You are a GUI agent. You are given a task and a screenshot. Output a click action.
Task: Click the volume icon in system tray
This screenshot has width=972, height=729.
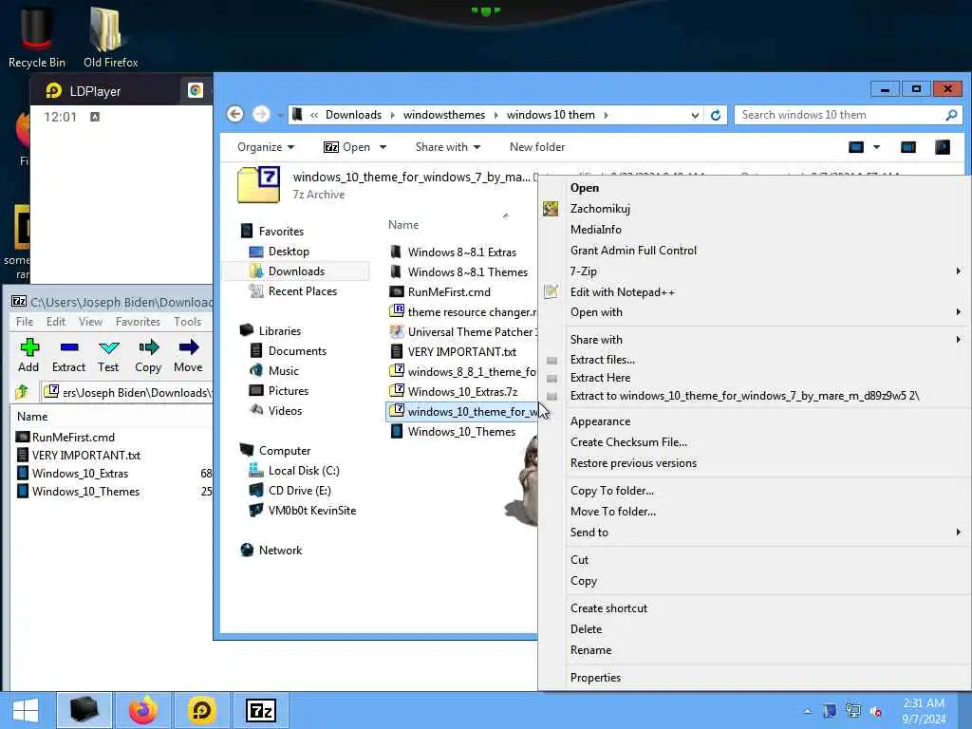pyautogui.click(x=876, y=712)
